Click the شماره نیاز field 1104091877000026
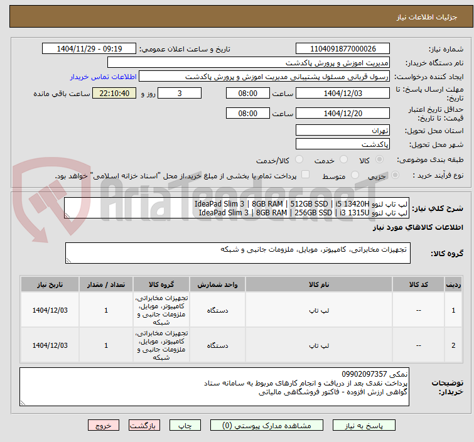 [343, 49]
